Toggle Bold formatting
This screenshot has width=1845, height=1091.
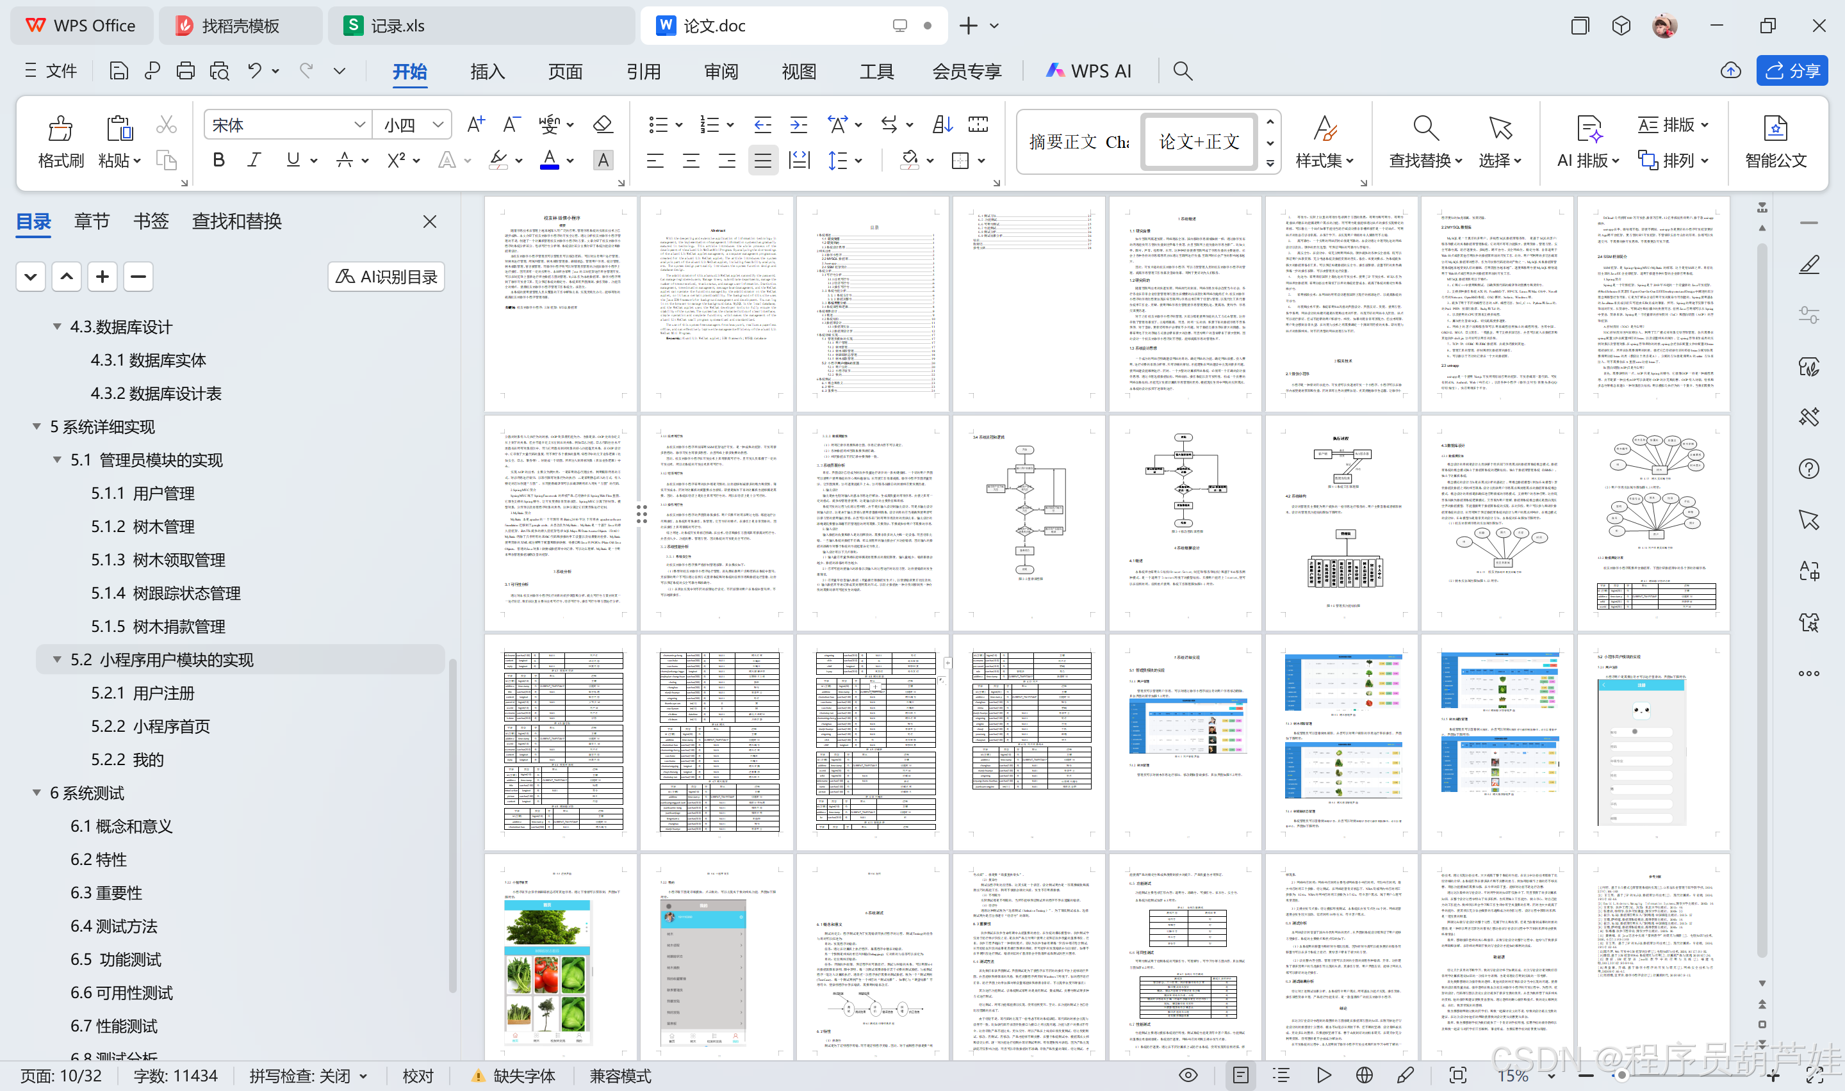[218, 160]
